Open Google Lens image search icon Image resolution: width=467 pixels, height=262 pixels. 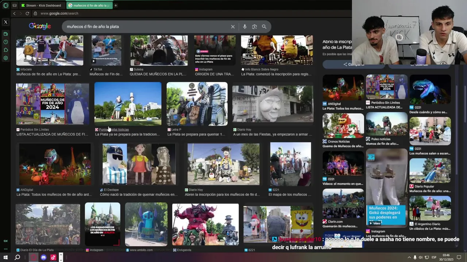click(x=254, y=27)
